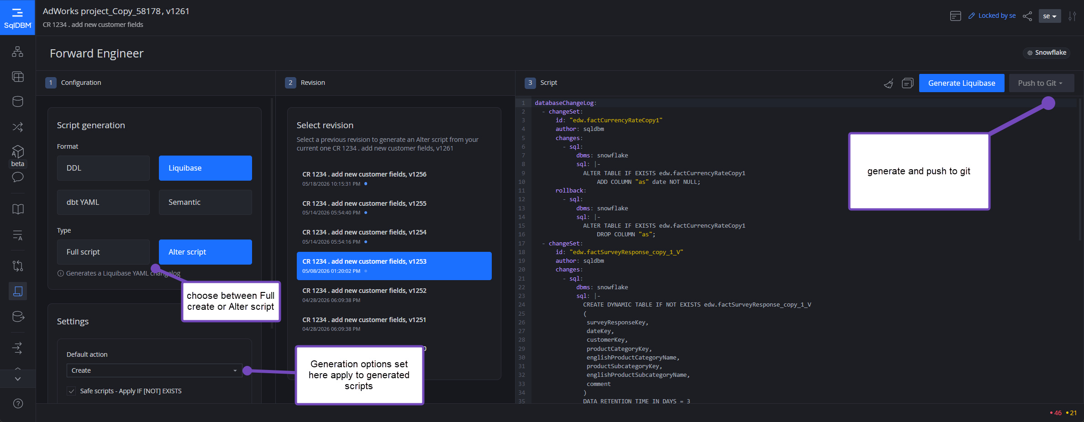1084x422 pixels.
Task: Toggle Safe scripts IF NOT EXISTS checkbox
Action: [71, 391]
